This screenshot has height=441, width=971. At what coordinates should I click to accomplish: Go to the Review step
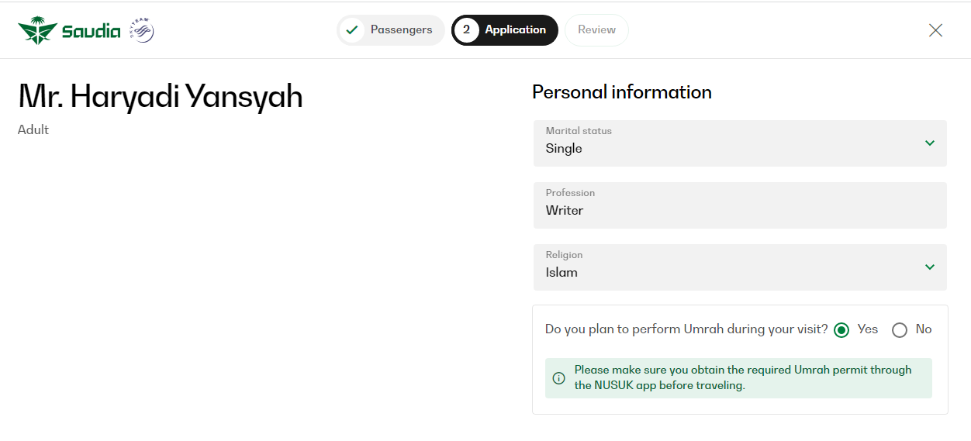click(x=596, y=30)
